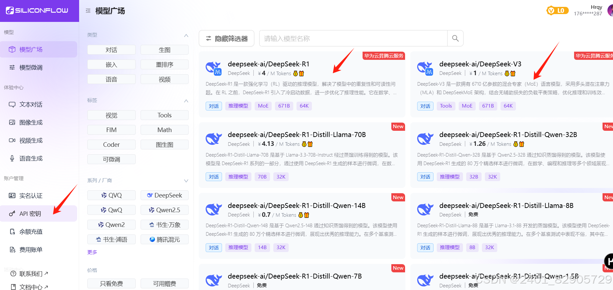
Task: Click DeepSeek-R1-Distill-Qwen-14B whale logo
Action: pyautogui.click(x=214, y=209)
